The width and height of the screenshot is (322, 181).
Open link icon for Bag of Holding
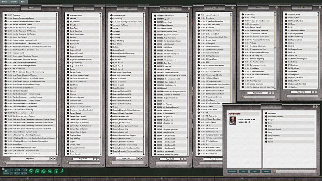click(111, 41)
